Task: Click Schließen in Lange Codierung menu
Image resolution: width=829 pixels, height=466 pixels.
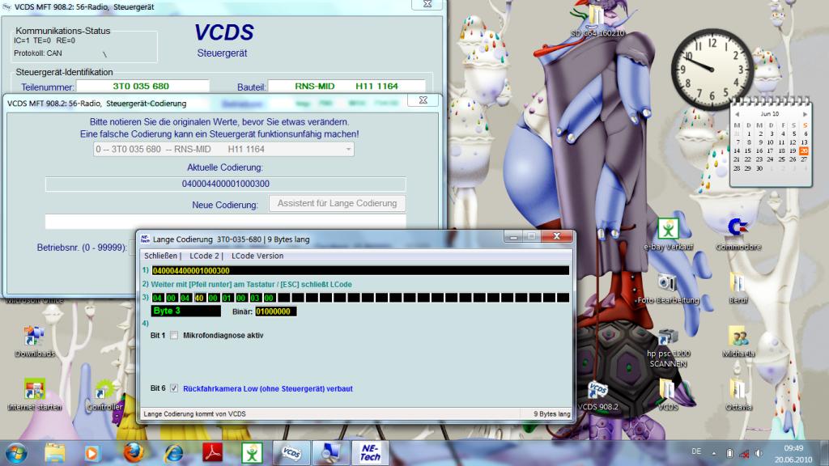Action: (161, 256)
